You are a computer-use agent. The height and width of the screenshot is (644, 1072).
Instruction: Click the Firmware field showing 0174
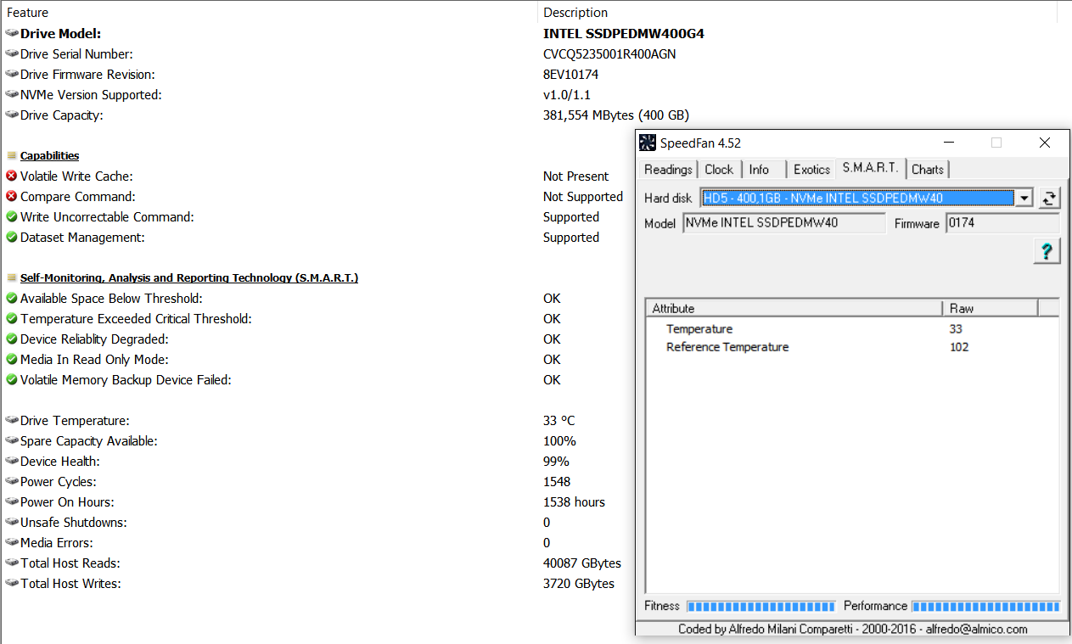click(x=1002, y=224)
